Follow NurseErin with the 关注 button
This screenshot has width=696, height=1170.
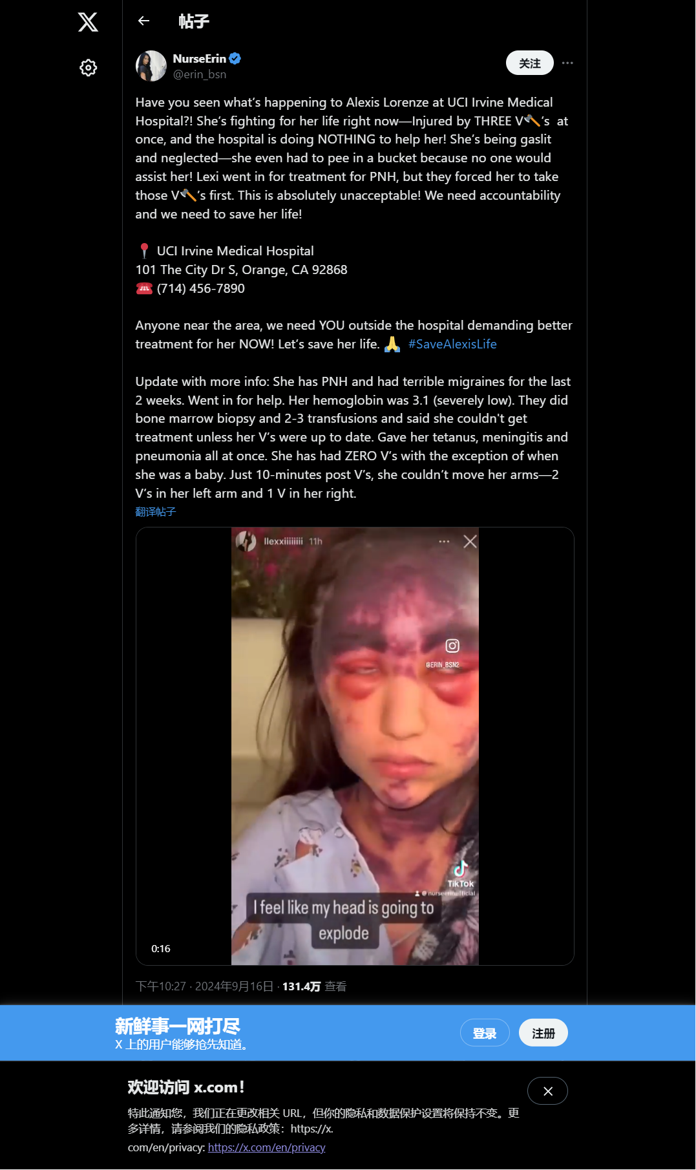[530, 63]
